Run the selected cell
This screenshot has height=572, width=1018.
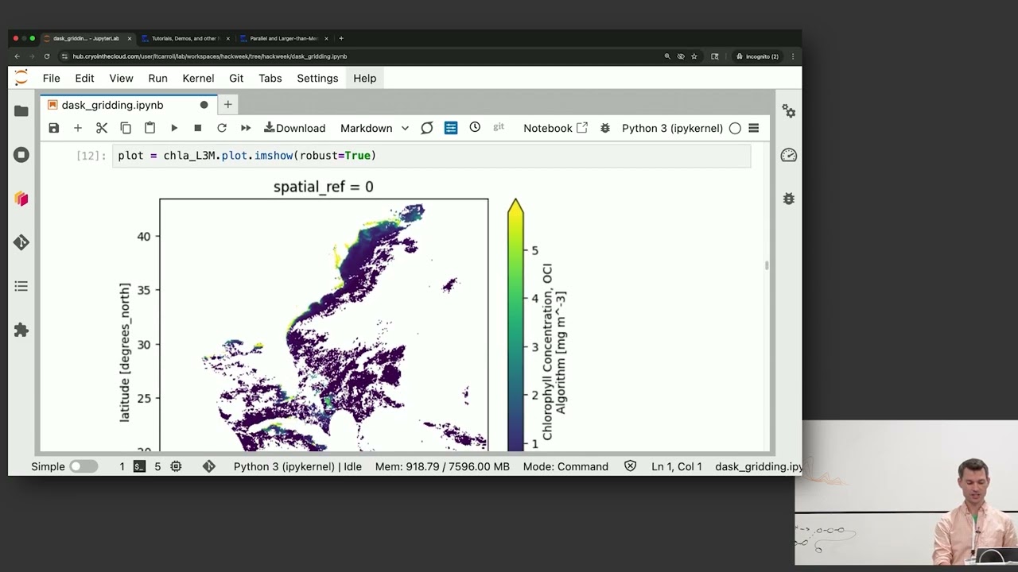click(x=174, y=128)
